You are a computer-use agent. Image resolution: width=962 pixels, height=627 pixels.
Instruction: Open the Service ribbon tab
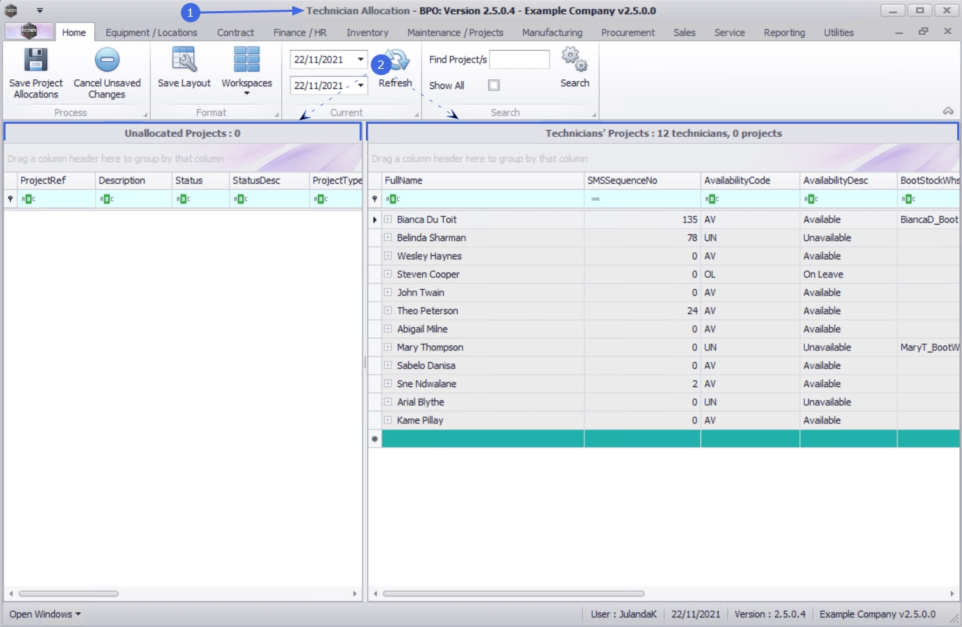point(730,33)
